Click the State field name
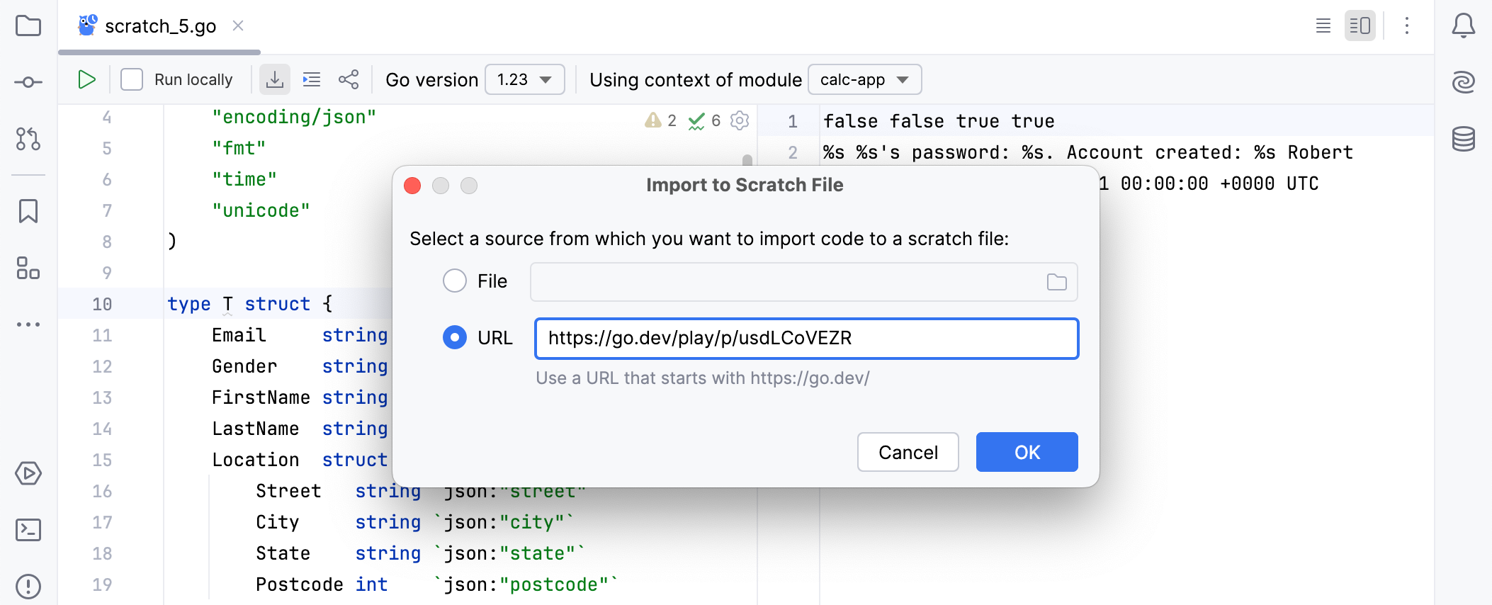The height and width of the screenshot is (605, 1492). (x=283, y=553)
